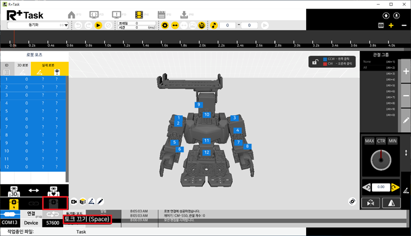
Task: Click the pencil edit icon below viewport
Action: 101,201
